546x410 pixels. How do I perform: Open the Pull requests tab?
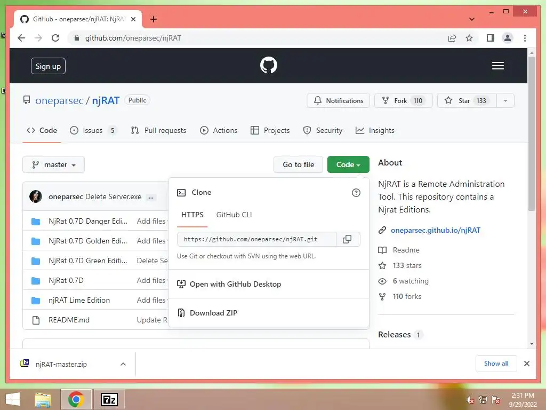coord(159,130)
